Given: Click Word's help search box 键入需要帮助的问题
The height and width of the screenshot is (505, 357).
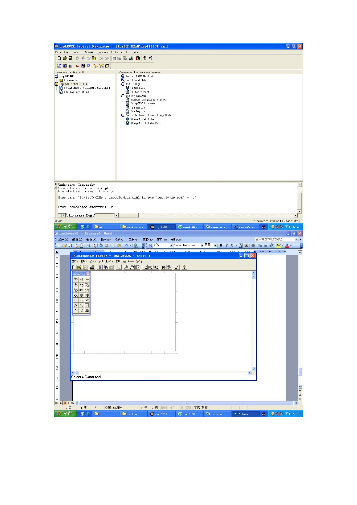Looking at the screenshot, I should pyautogui.click(x=275, y=239).
